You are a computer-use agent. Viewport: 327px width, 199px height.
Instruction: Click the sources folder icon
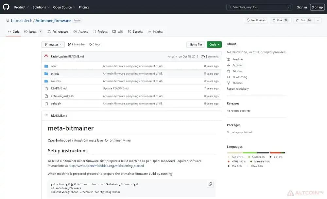tap(46, 81)
